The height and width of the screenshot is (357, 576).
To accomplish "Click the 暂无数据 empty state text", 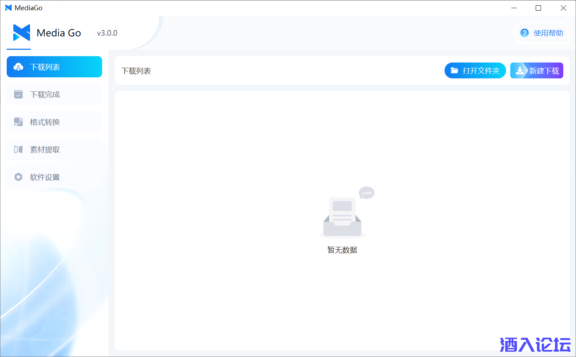I will click(342, 250).
